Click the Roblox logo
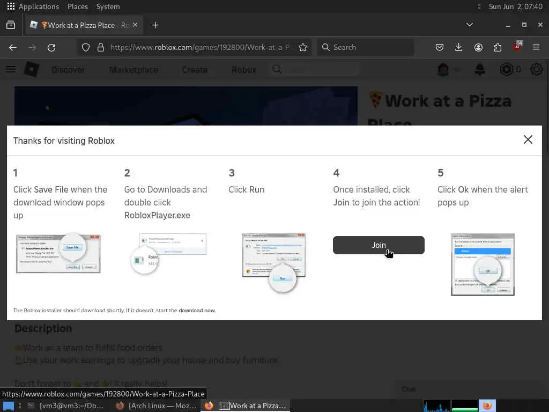The width and height of the screenshot is (549, 412). [x=32, y=69]
